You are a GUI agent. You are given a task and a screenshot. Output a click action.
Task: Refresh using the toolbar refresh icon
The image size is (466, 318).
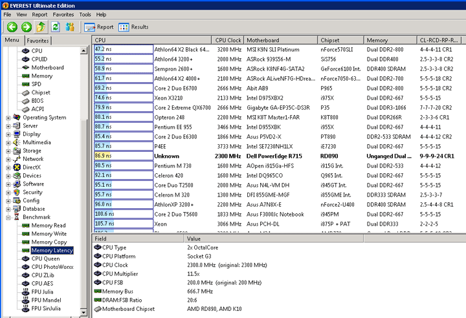click(55, 27)
